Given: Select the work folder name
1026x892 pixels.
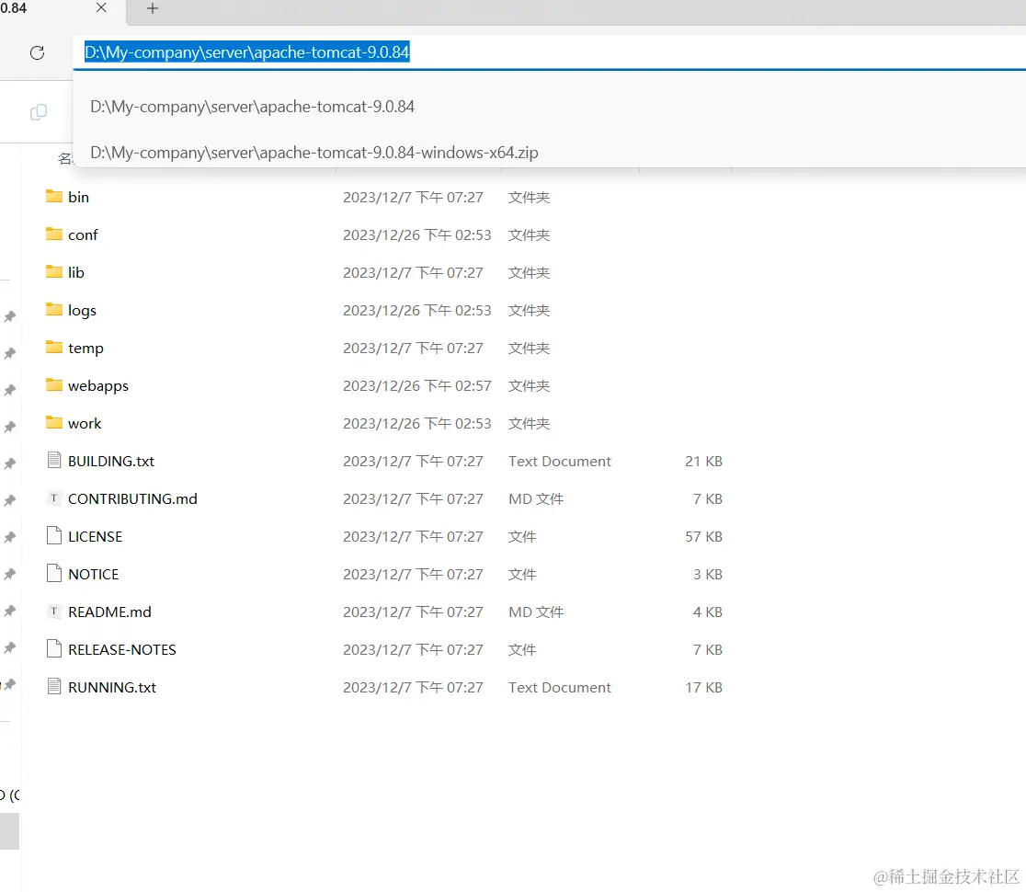Looking at the screenshot, I should click(85, 423).
